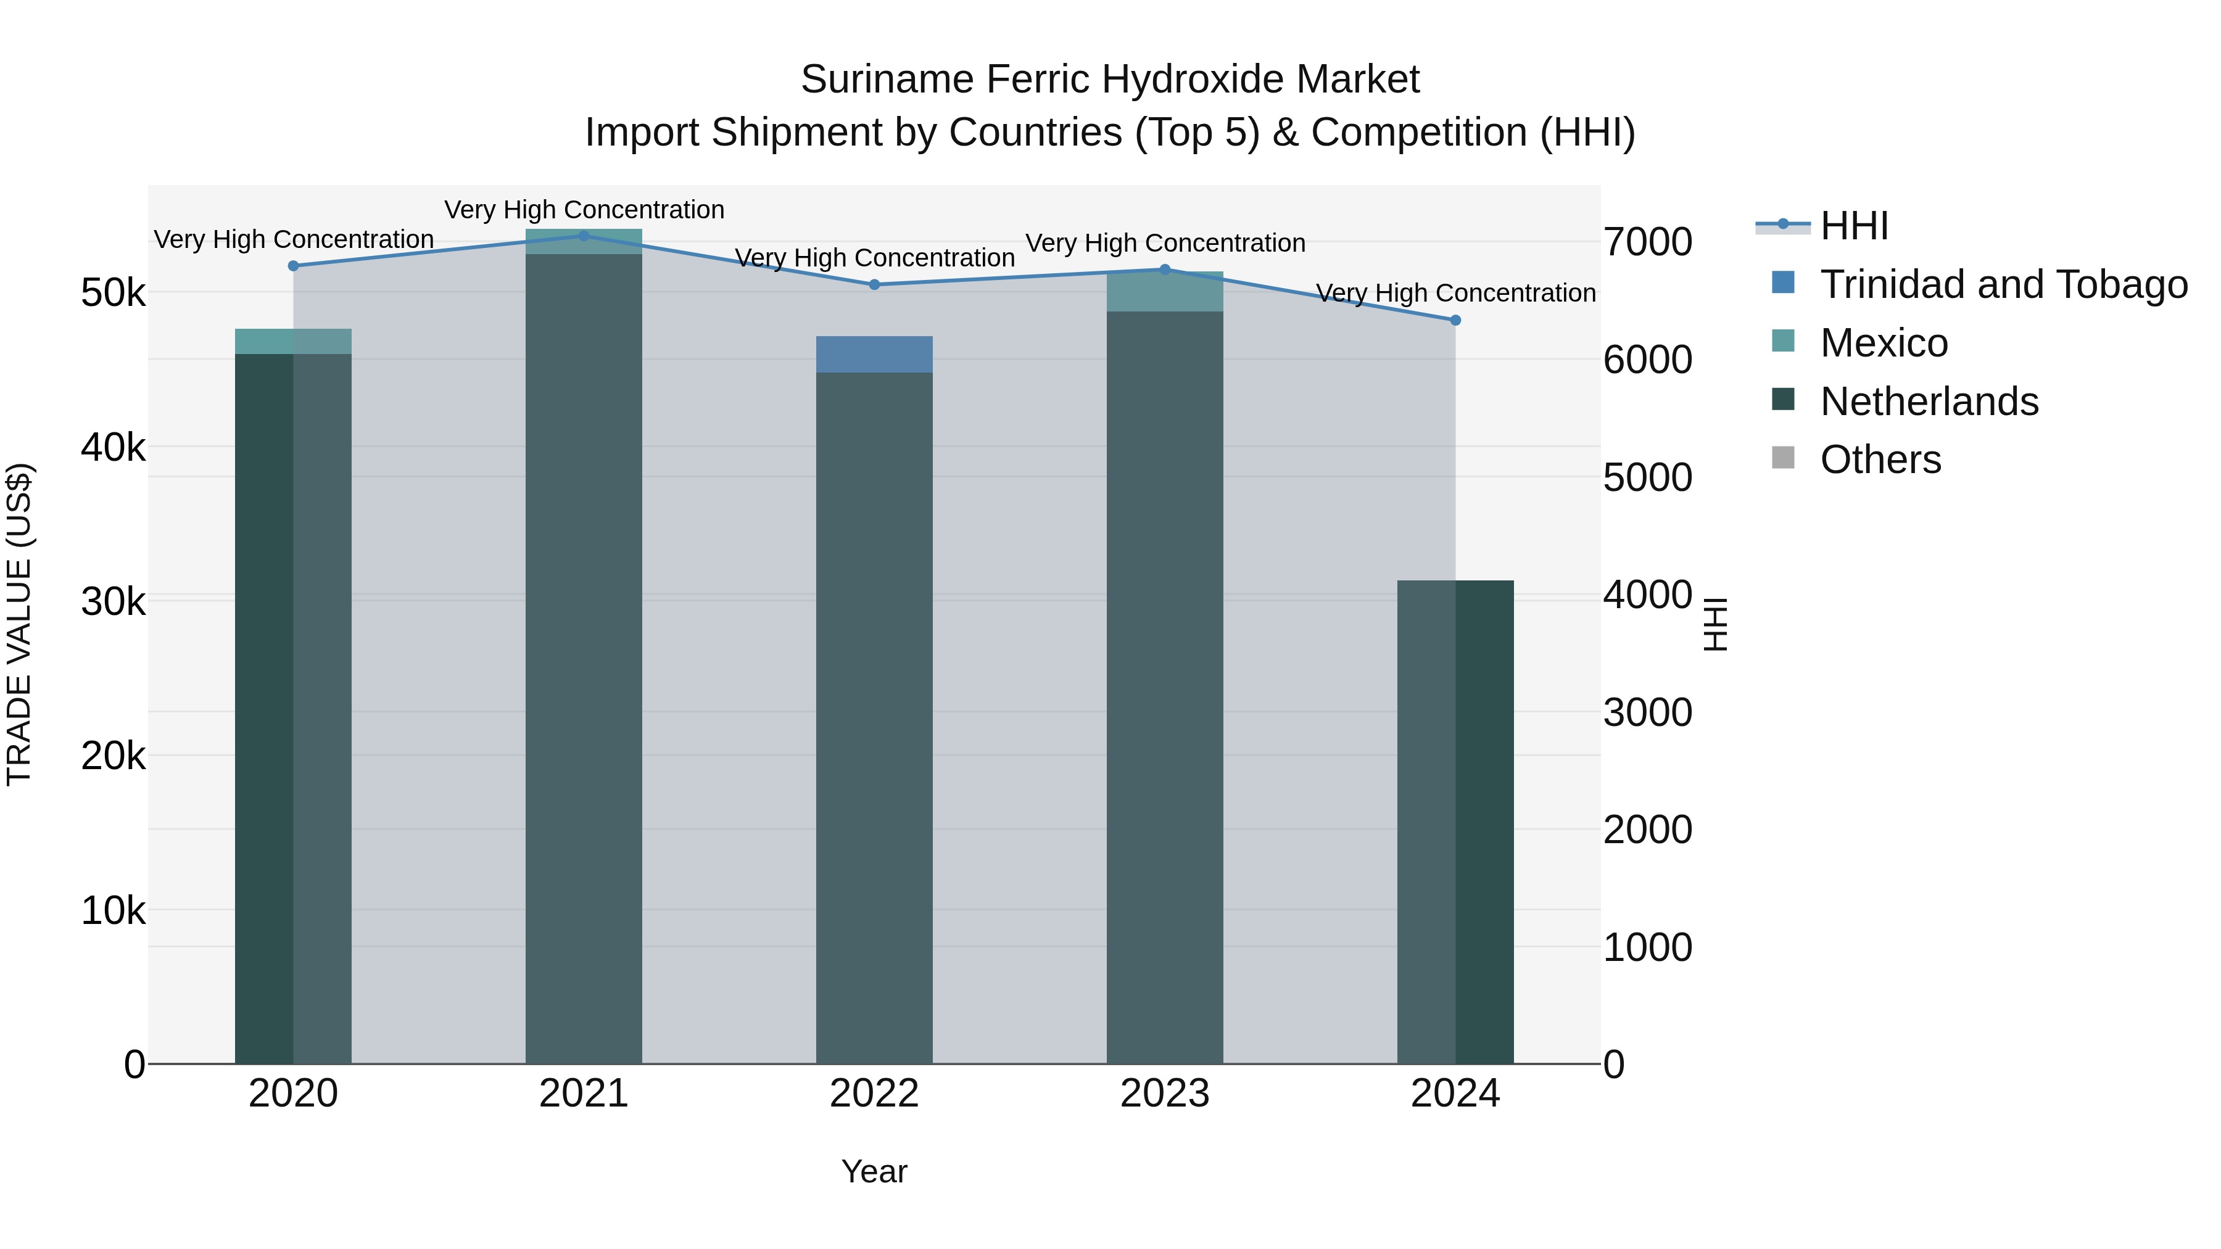The height and width of the screenshot is (1249, 2221).
Task: Click the 2023 Mexico bar segment
Action: [x=1165, y=292]
